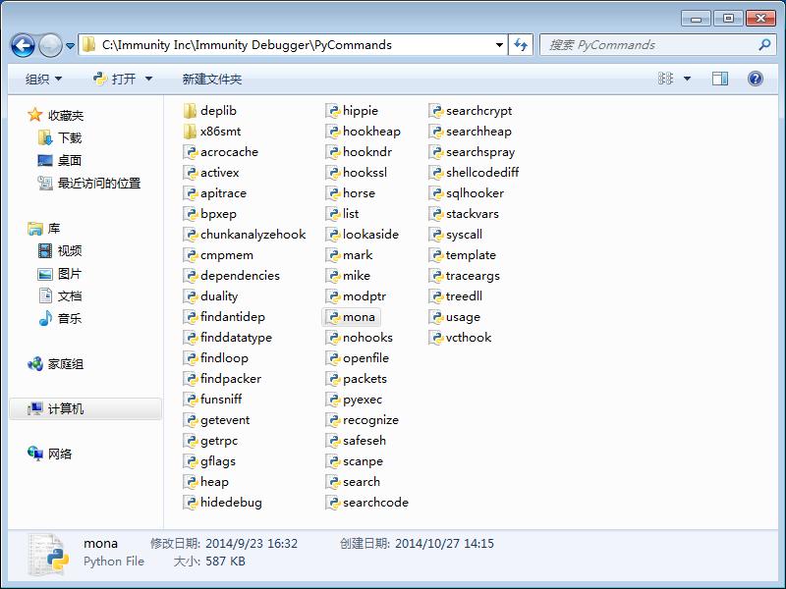The width and height of the screenshot is (786, 589).
Task: Click the file name duality
Action: point(219,296)
